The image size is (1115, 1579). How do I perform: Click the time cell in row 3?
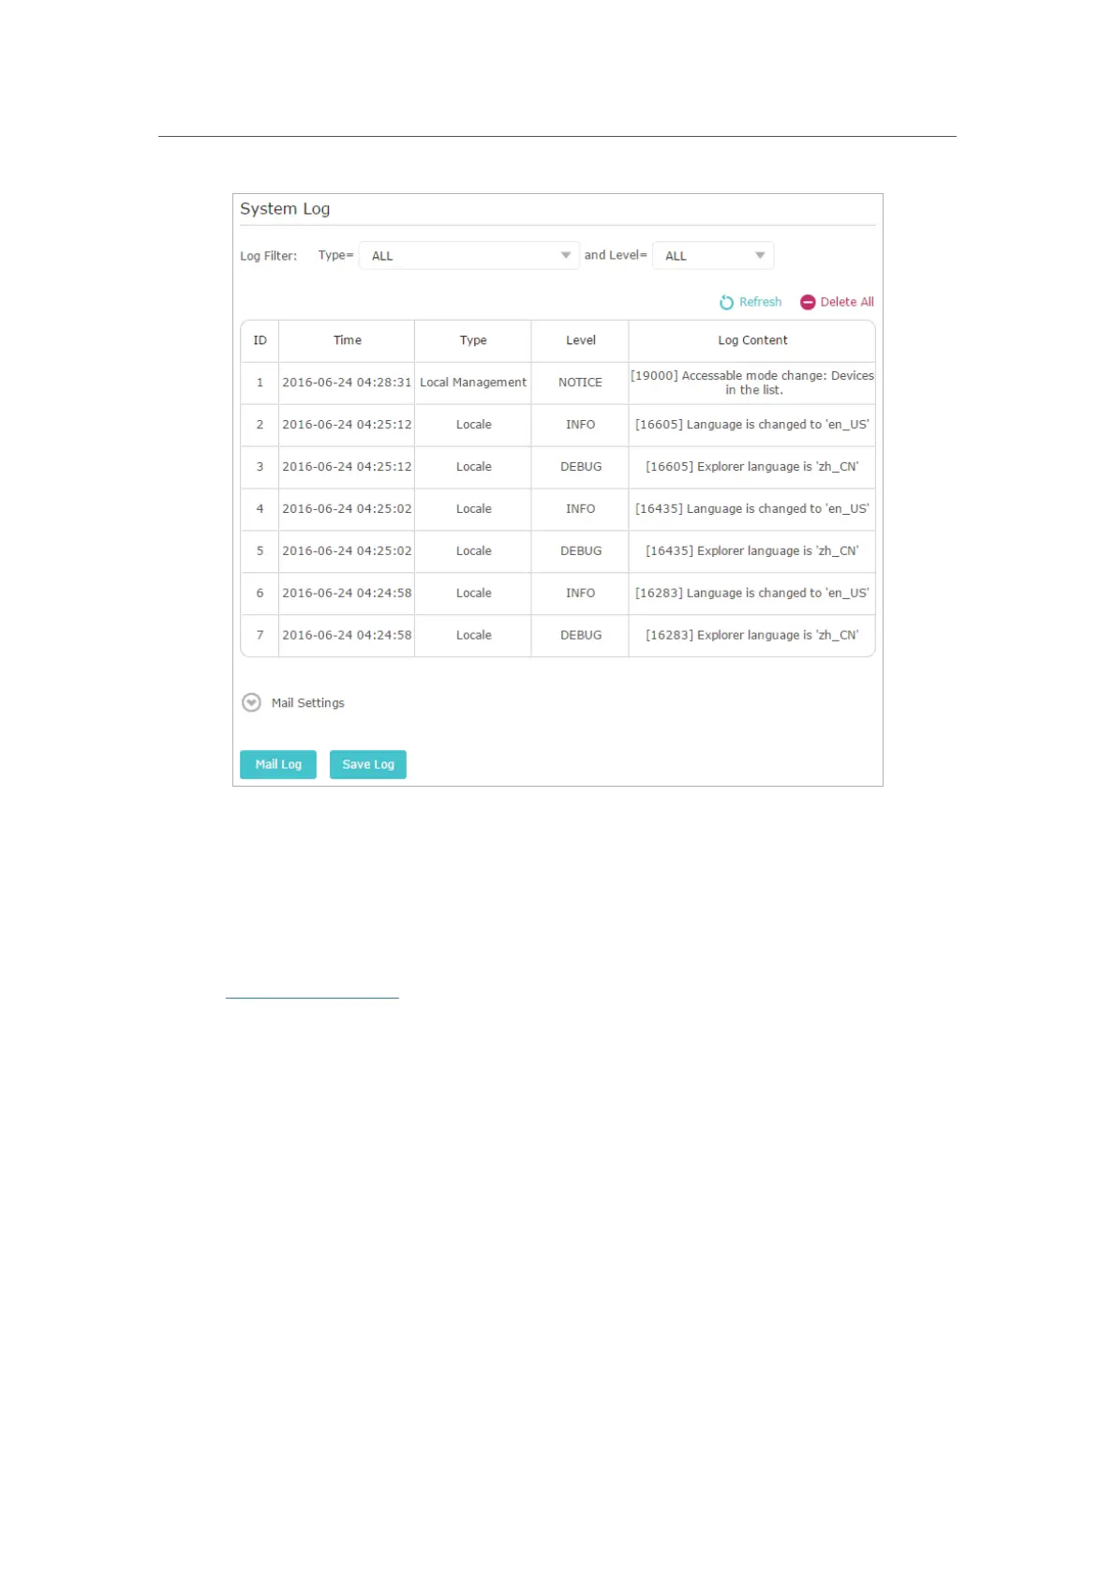click(x=347, y=467)
